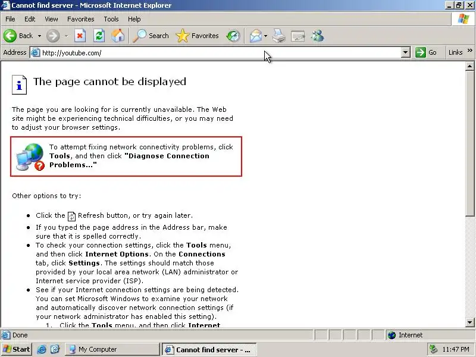
Task: Click the 'Internet Options' bold text
Action: coord(117,254)
